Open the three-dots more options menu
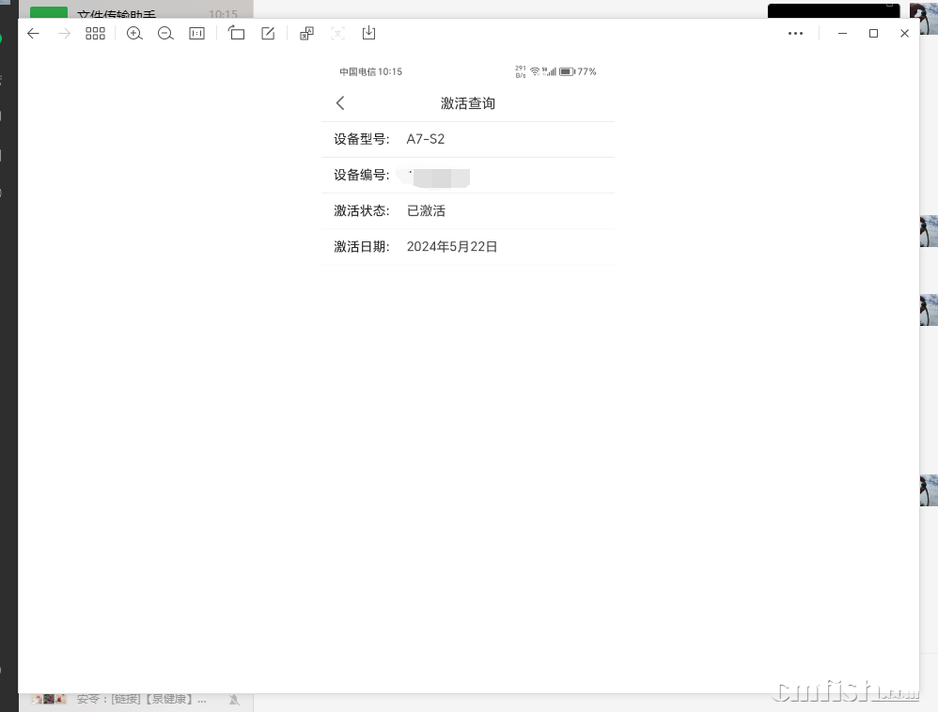 click(795, 34)
